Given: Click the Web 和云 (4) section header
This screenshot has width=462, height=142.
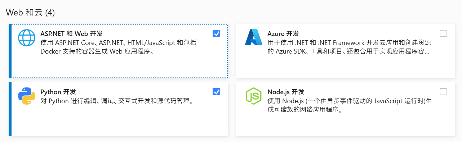Looking at the screenshot, I should (30, 13).
